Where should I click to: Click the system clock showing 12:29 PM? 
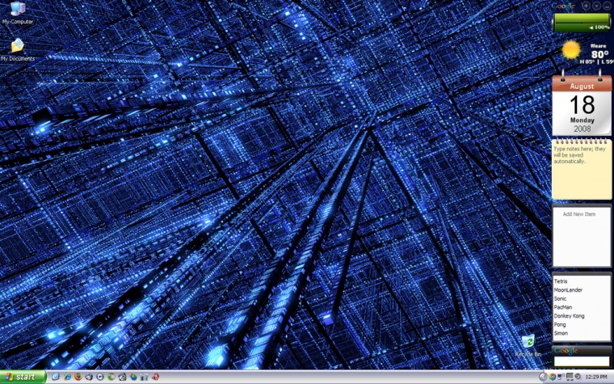tap(596, 377)
